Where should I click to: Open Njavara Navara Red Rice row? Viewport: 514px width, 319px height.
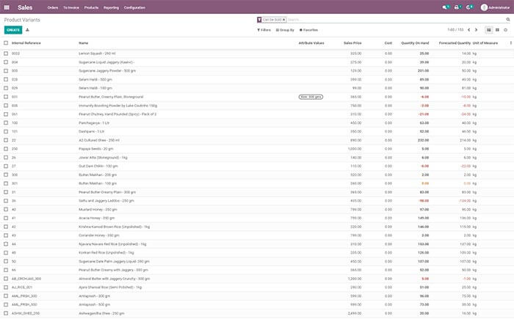click(x=257, y=244)
